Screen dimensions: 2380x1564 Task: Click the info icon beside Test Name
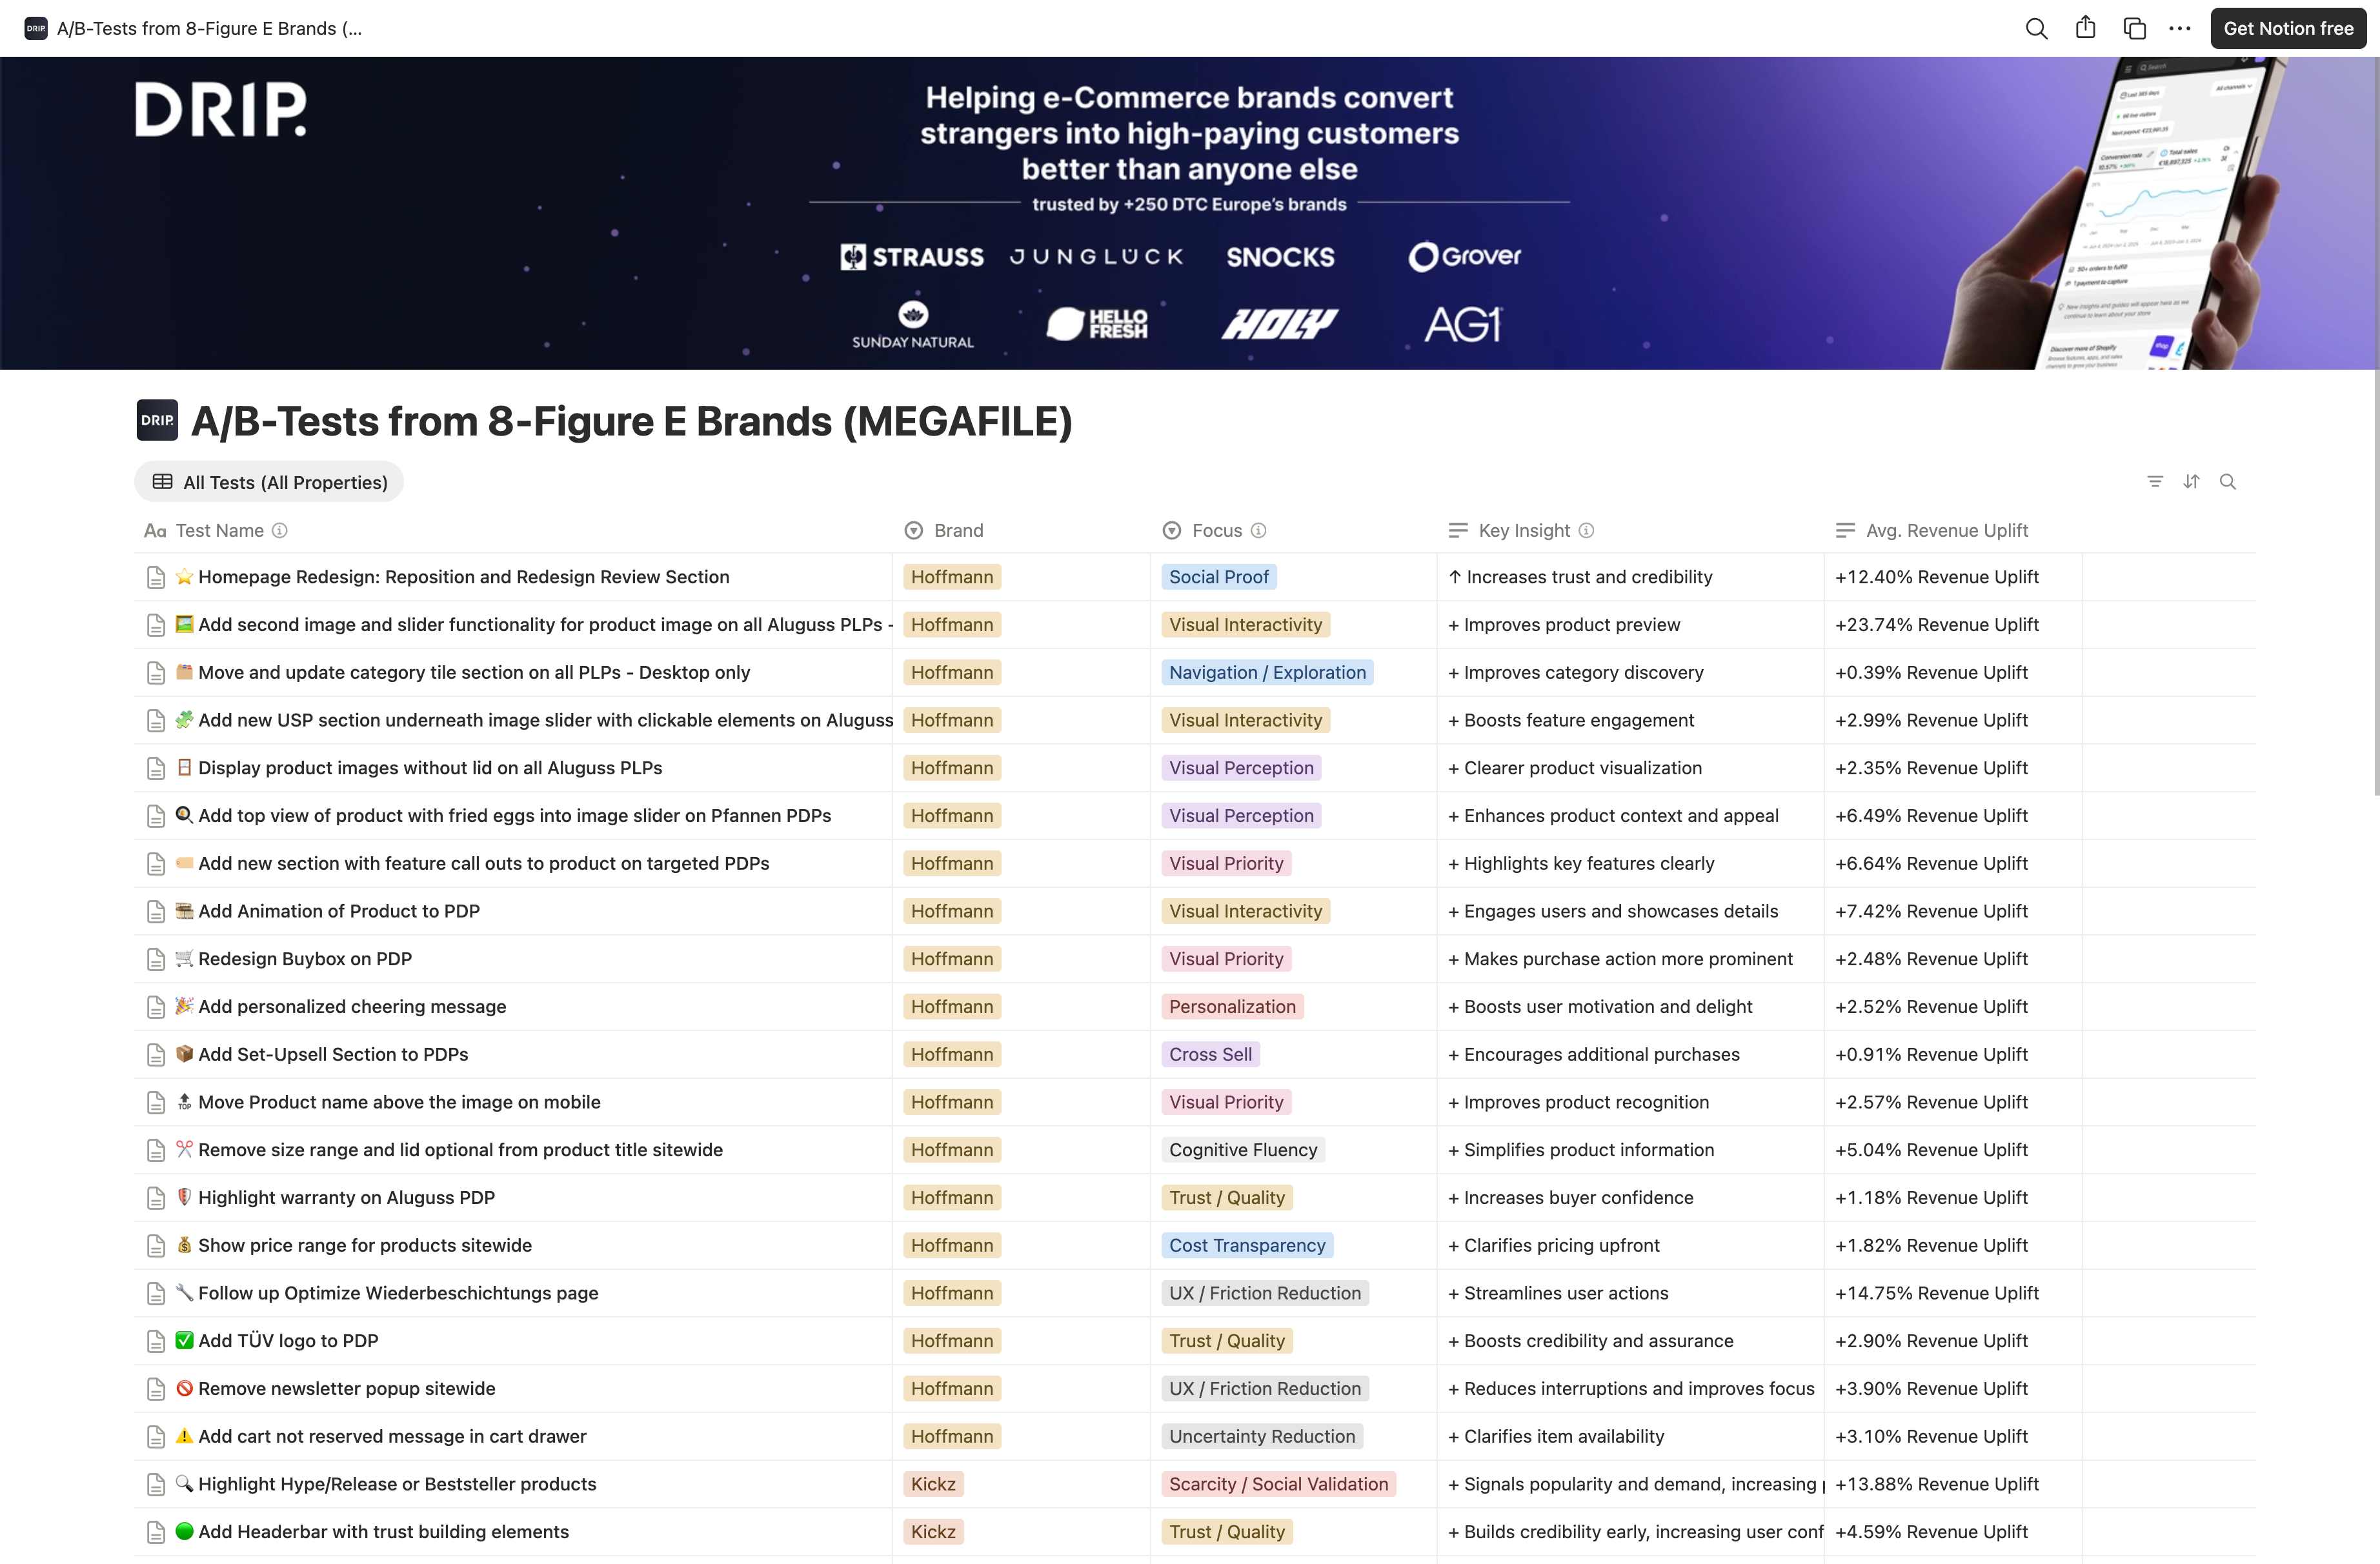pyautogui.click(x=280, y=531)
